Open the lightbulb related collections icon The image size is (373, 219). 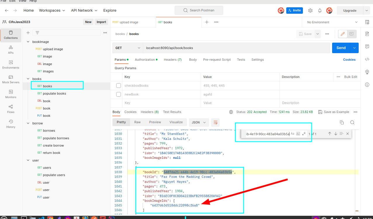367,72
